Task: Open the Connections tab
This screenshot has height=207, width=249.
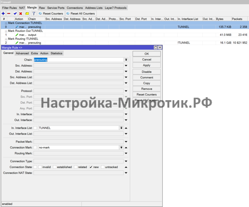Action: click(75, 8)
